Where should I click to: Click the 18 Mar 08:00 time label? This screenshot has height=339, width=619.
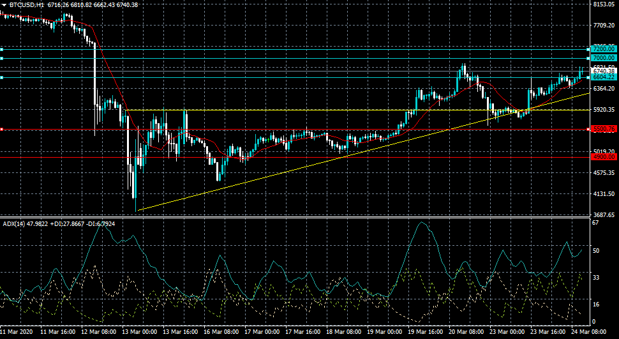[344, 332]
